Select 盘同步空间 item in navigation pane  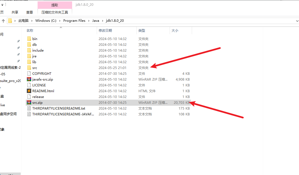click(8, 114)
